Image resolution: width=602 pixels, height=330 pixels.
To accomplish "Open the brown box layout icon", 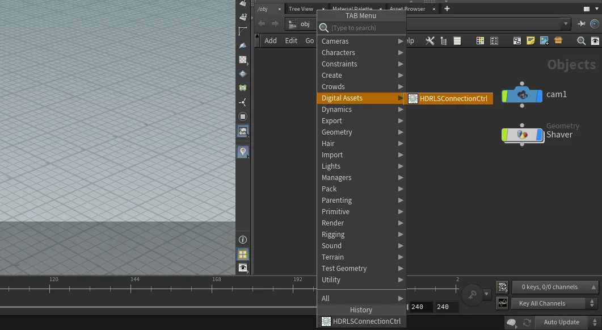I will click(x=558, y=40).
